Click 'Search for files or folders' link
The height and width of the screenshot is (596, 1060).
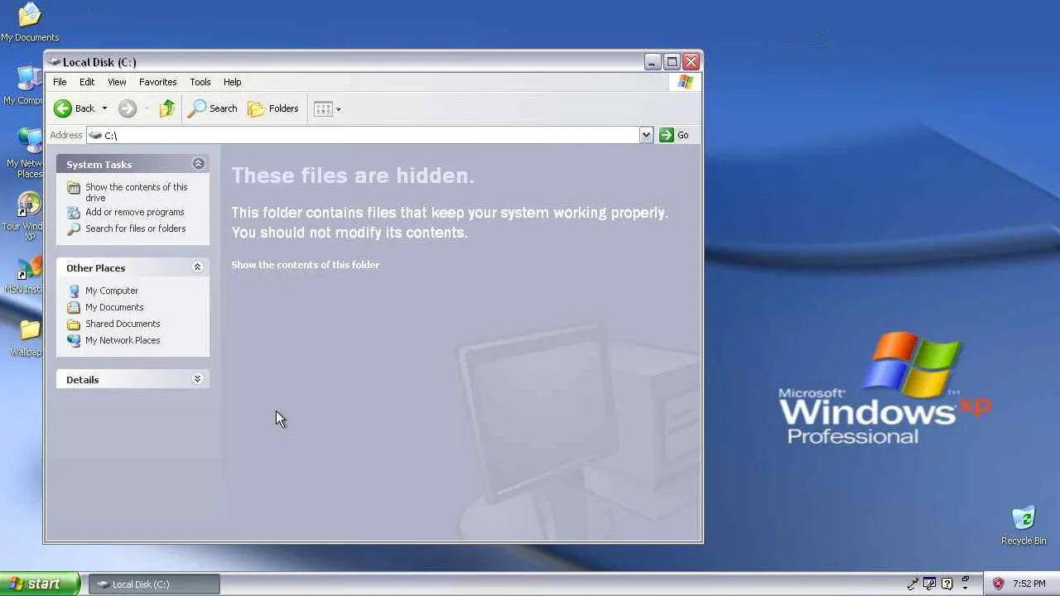tap(136, 228)
